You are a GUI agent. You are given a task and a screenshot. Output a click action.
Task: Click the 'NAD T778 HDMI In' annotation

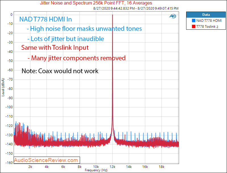point(46,19)
